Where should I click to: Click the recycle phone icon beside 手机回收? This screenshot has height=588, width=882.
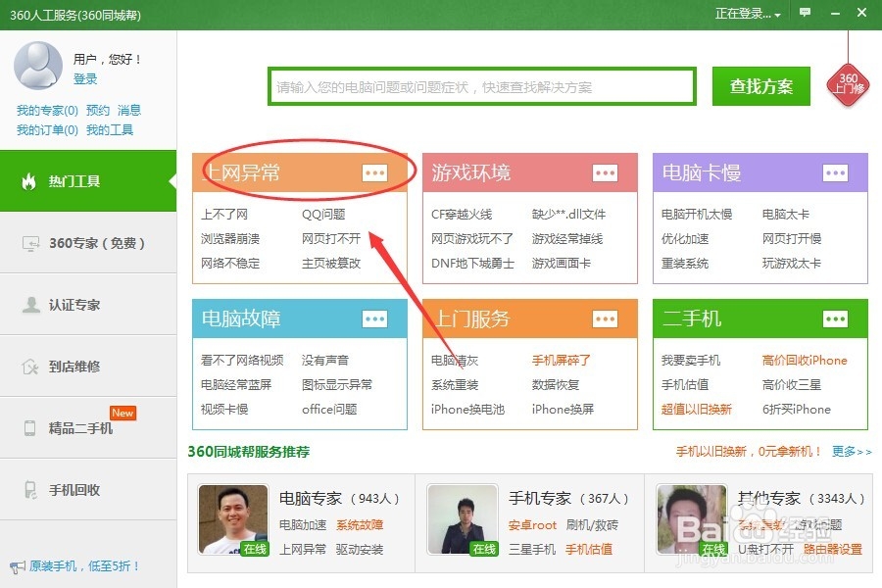coord(30,490)
